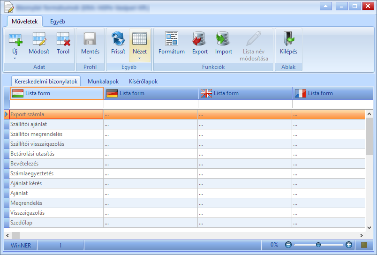This screenshot has width=377, height=255.
Task: Collapse the ribbon with the up arrow
Action: (326, 6)
